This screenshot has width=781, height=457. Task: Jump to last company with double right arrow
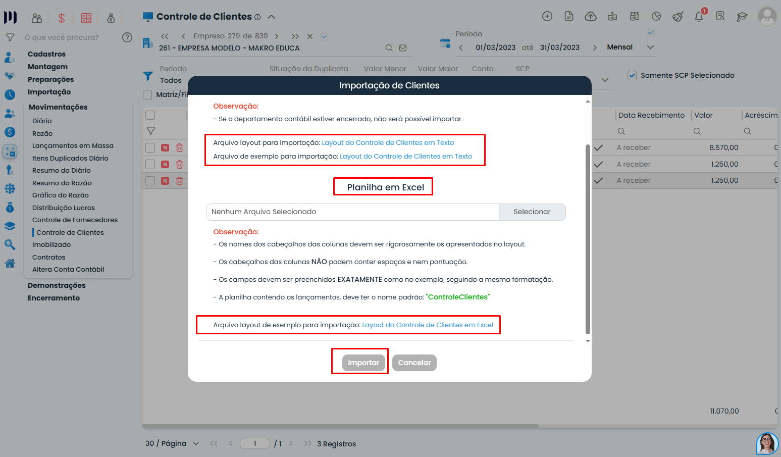coord(295,36)
